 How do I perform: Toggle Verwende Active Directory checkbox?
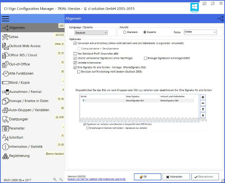click(x=75, y=44)
